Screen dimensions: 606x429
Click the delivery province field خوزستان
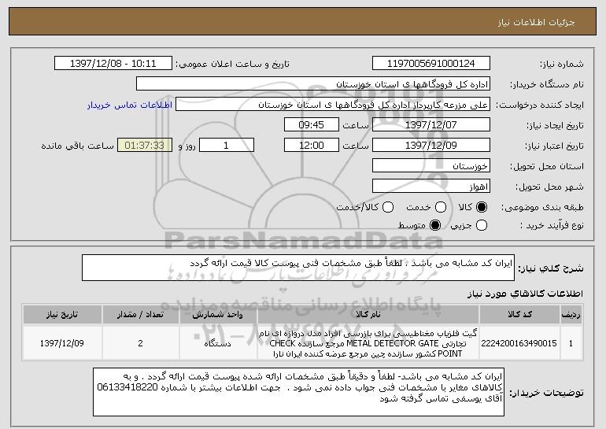(x=430, y=166)
